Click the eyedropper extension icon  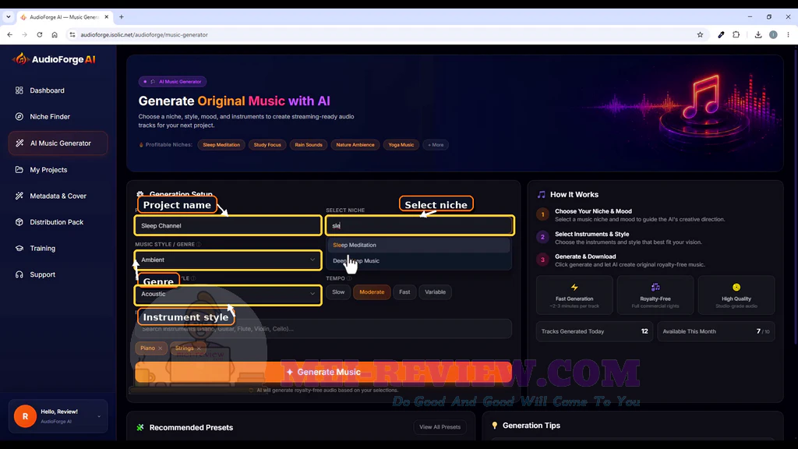click(x=721, y=34)
